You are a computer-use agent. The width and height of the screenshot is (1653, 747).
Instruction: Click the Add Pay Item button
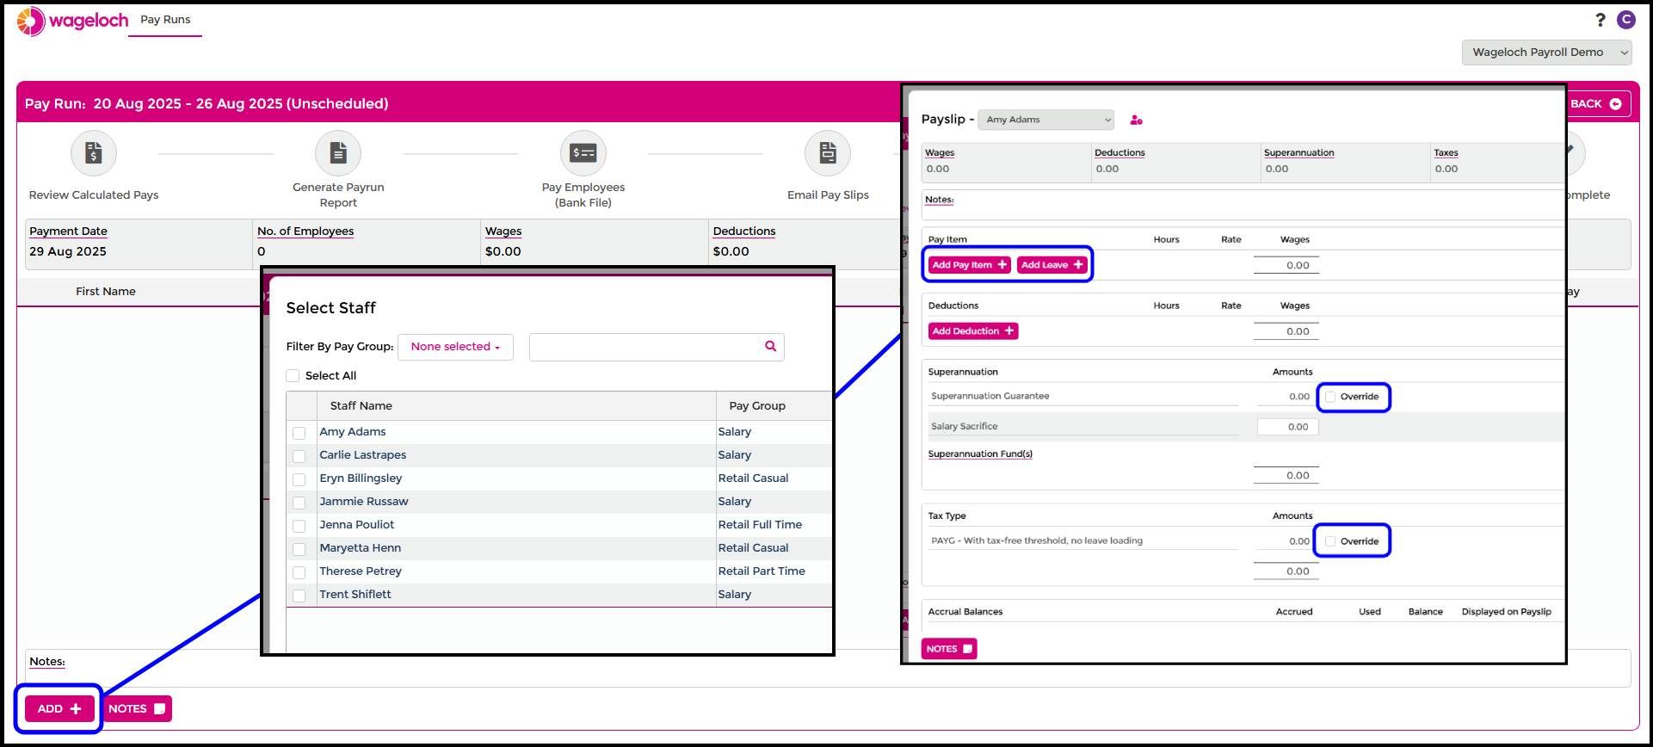[969, 265]
